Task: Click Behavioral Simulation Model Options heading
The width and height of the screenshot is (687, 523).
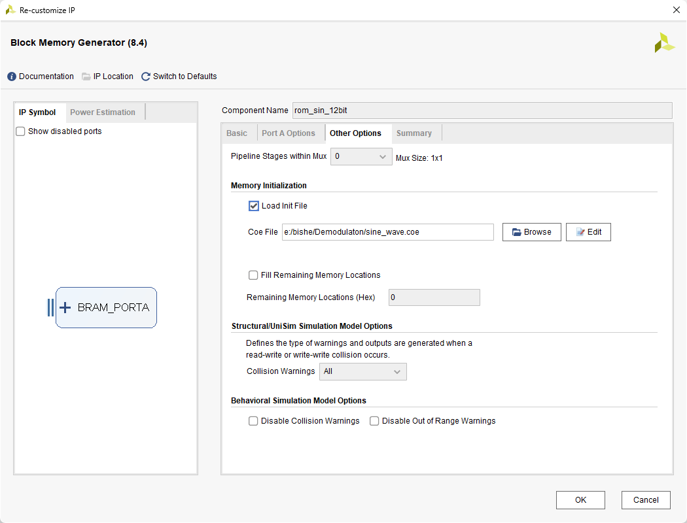Action: point(298,401)
